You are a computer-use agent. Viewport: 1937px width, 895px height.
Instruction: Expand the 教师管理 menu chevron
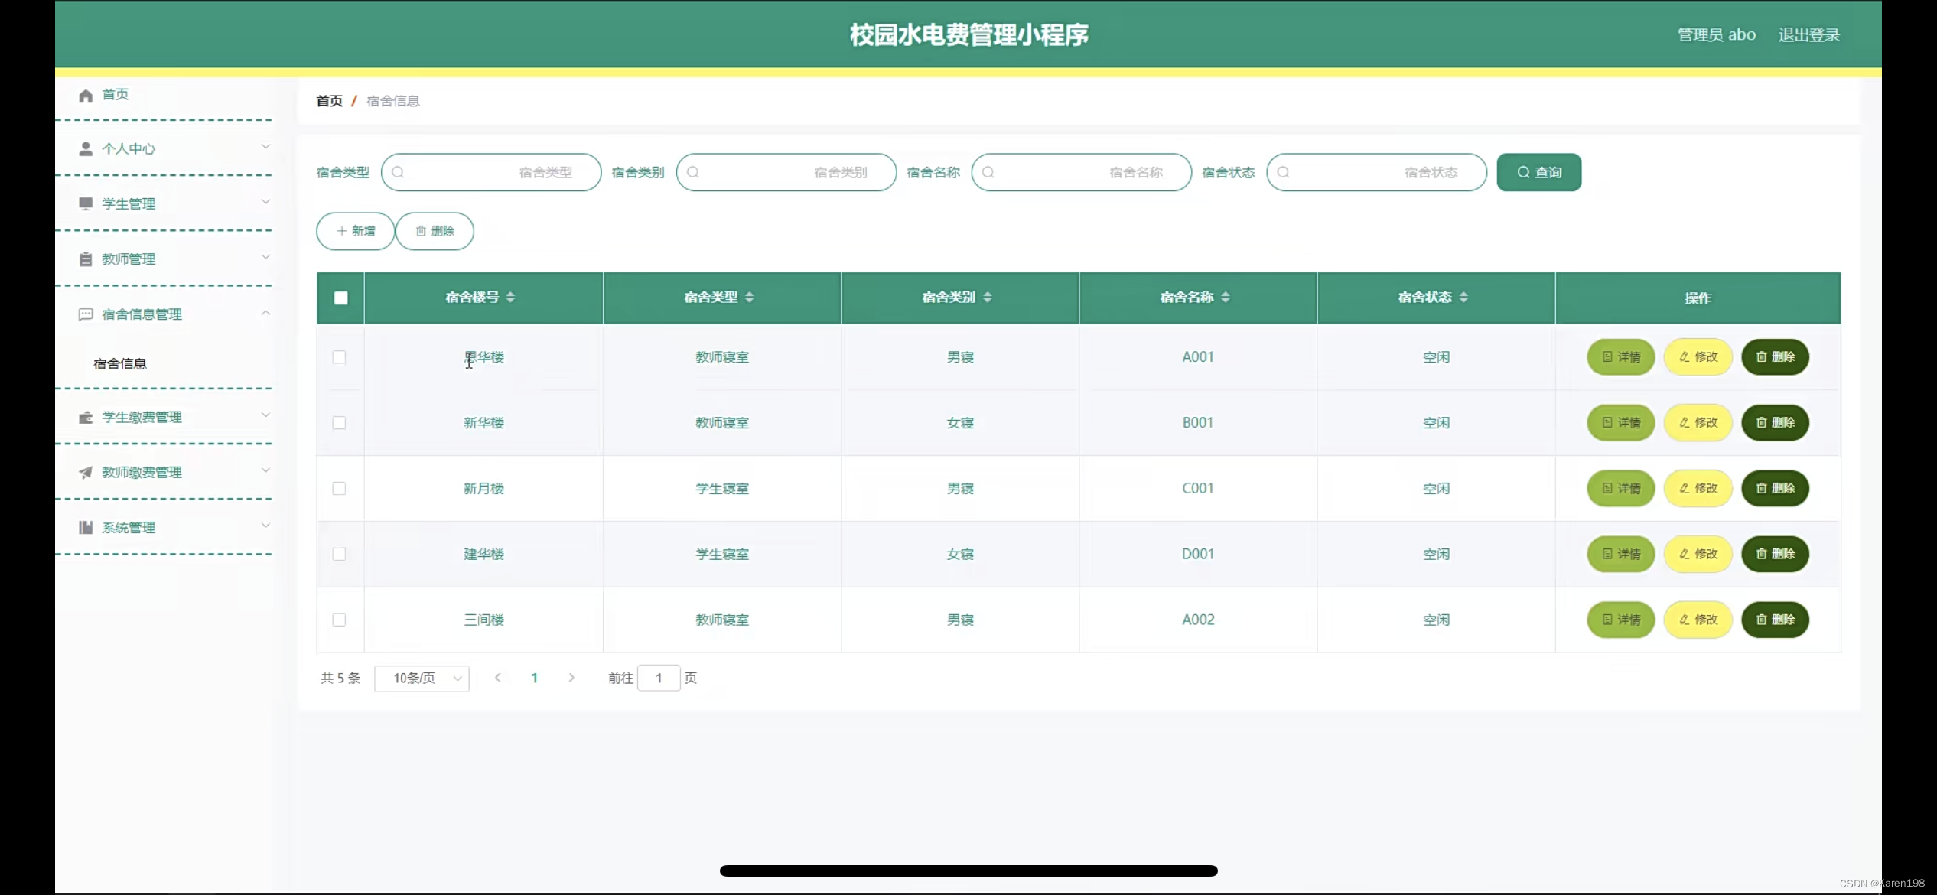(265, 257)
